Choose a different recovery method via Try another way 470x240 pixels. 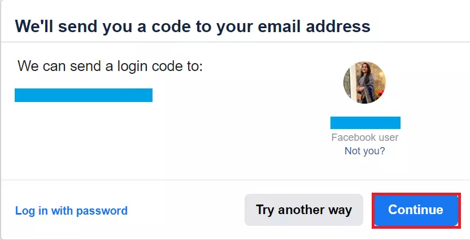click(x=304, y=210)
